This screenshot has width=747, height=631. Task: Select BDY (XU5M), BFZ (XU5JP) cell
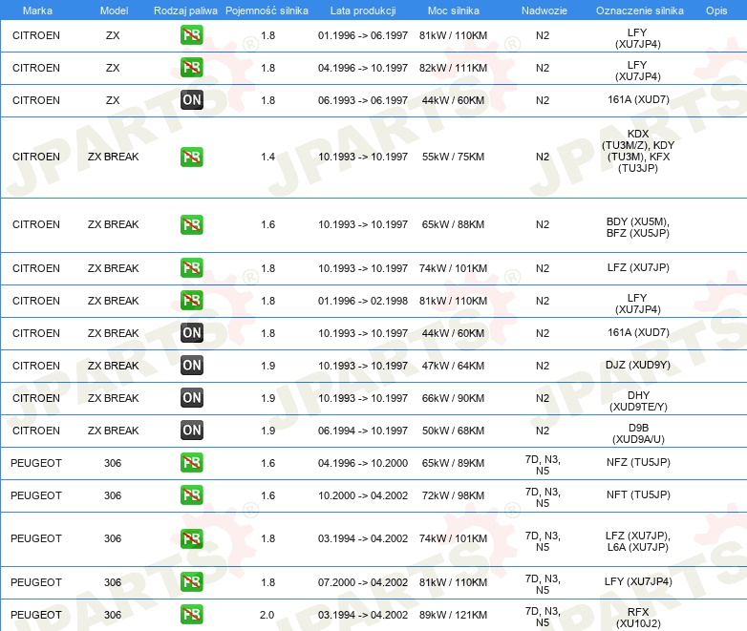click(x=638, y=227)
